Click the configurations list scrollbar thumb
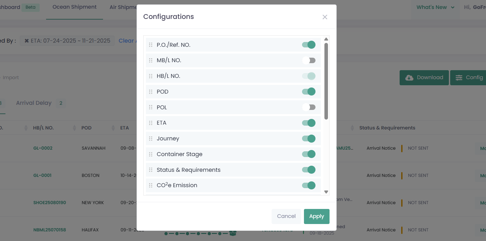This screenshot has width=486, height=241. pyautogui.click(x=326, y=80)
